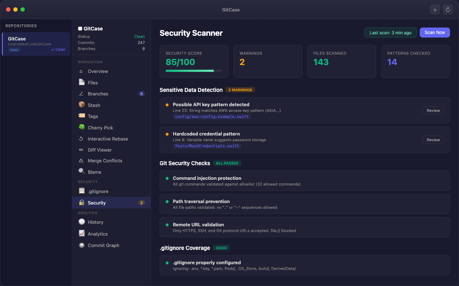Open config/aws-config.example.swift file chip

tap(212, 116)
